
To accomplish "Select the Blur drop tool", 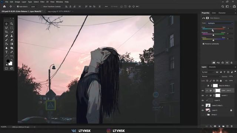I will click(6, 48).
